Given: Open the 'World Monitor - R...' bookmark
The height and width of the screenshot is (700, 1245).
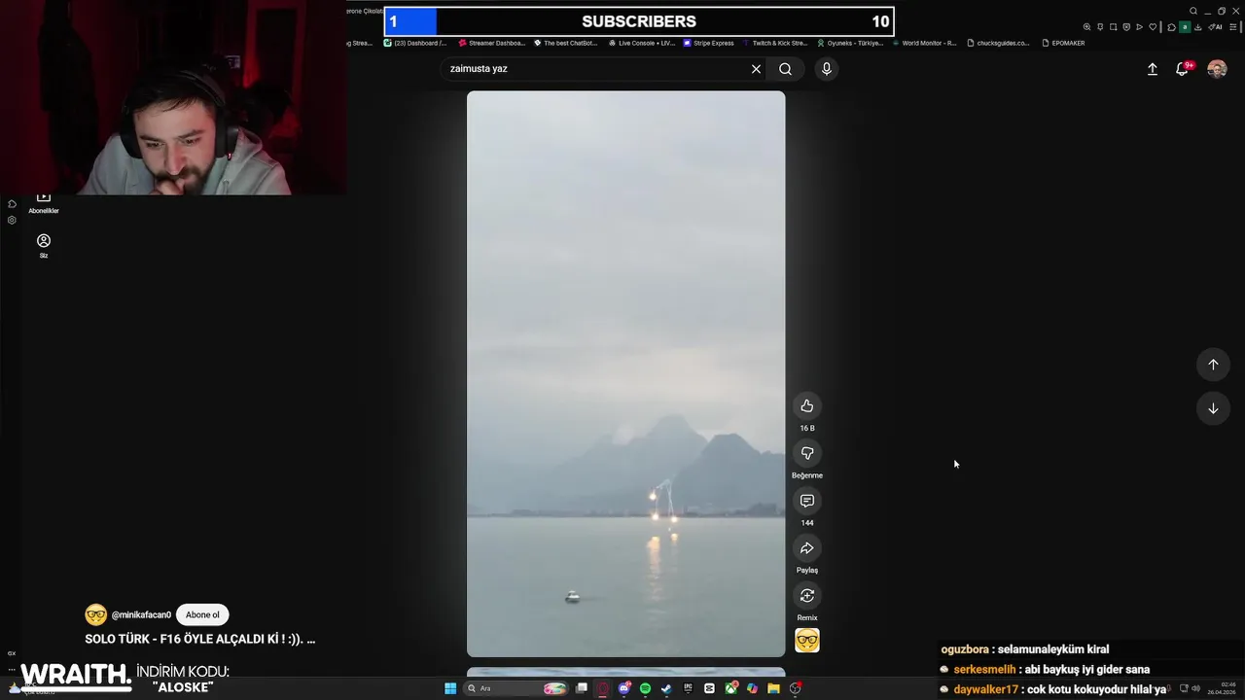Looking at the screenshot, I should tap(924, 43).
